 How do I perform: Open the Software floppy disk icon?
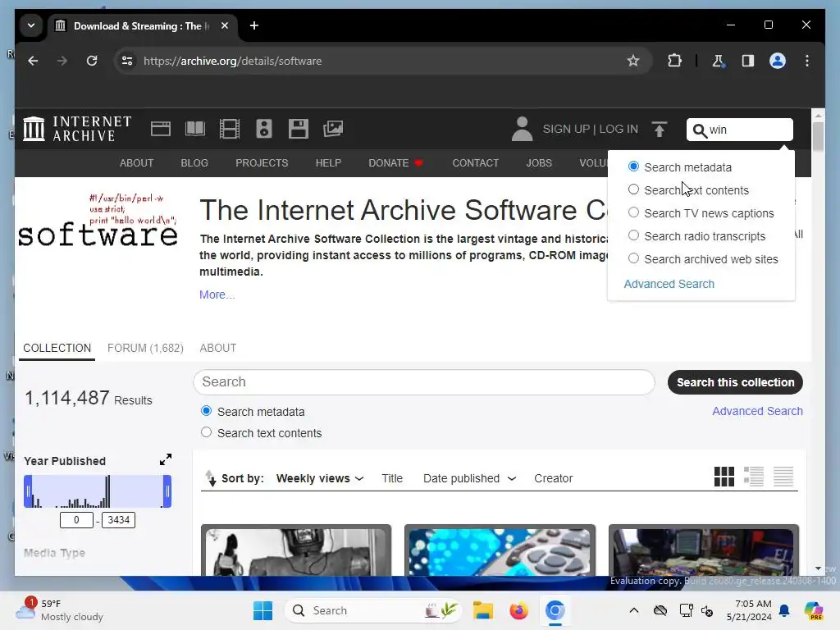coord(299,129)
